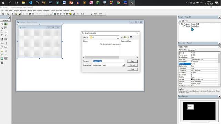This screenshot has width=221, height=124.
Task: Open the View Menu dropdown in Save dialog
Action: (x=132, y=37)
